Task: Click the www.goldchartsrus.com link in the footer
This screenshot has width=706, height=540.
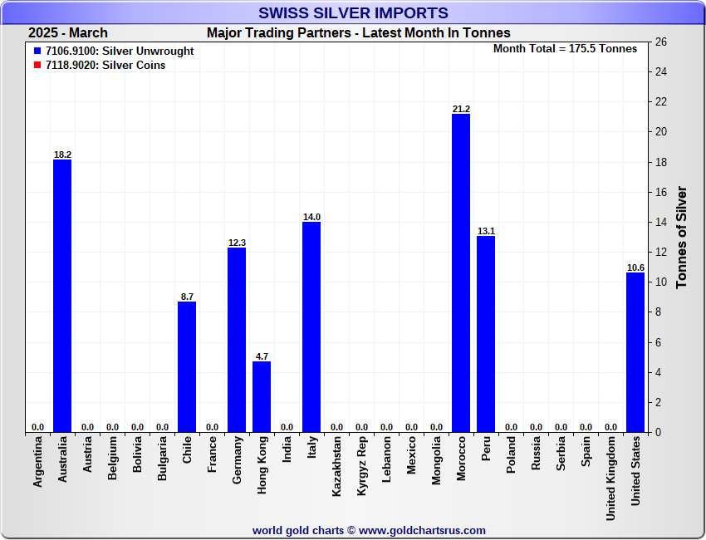Action: 422,531
